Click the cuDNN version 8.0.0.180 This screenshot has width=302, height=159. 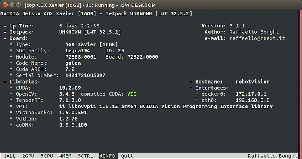(x=73, y=125)
